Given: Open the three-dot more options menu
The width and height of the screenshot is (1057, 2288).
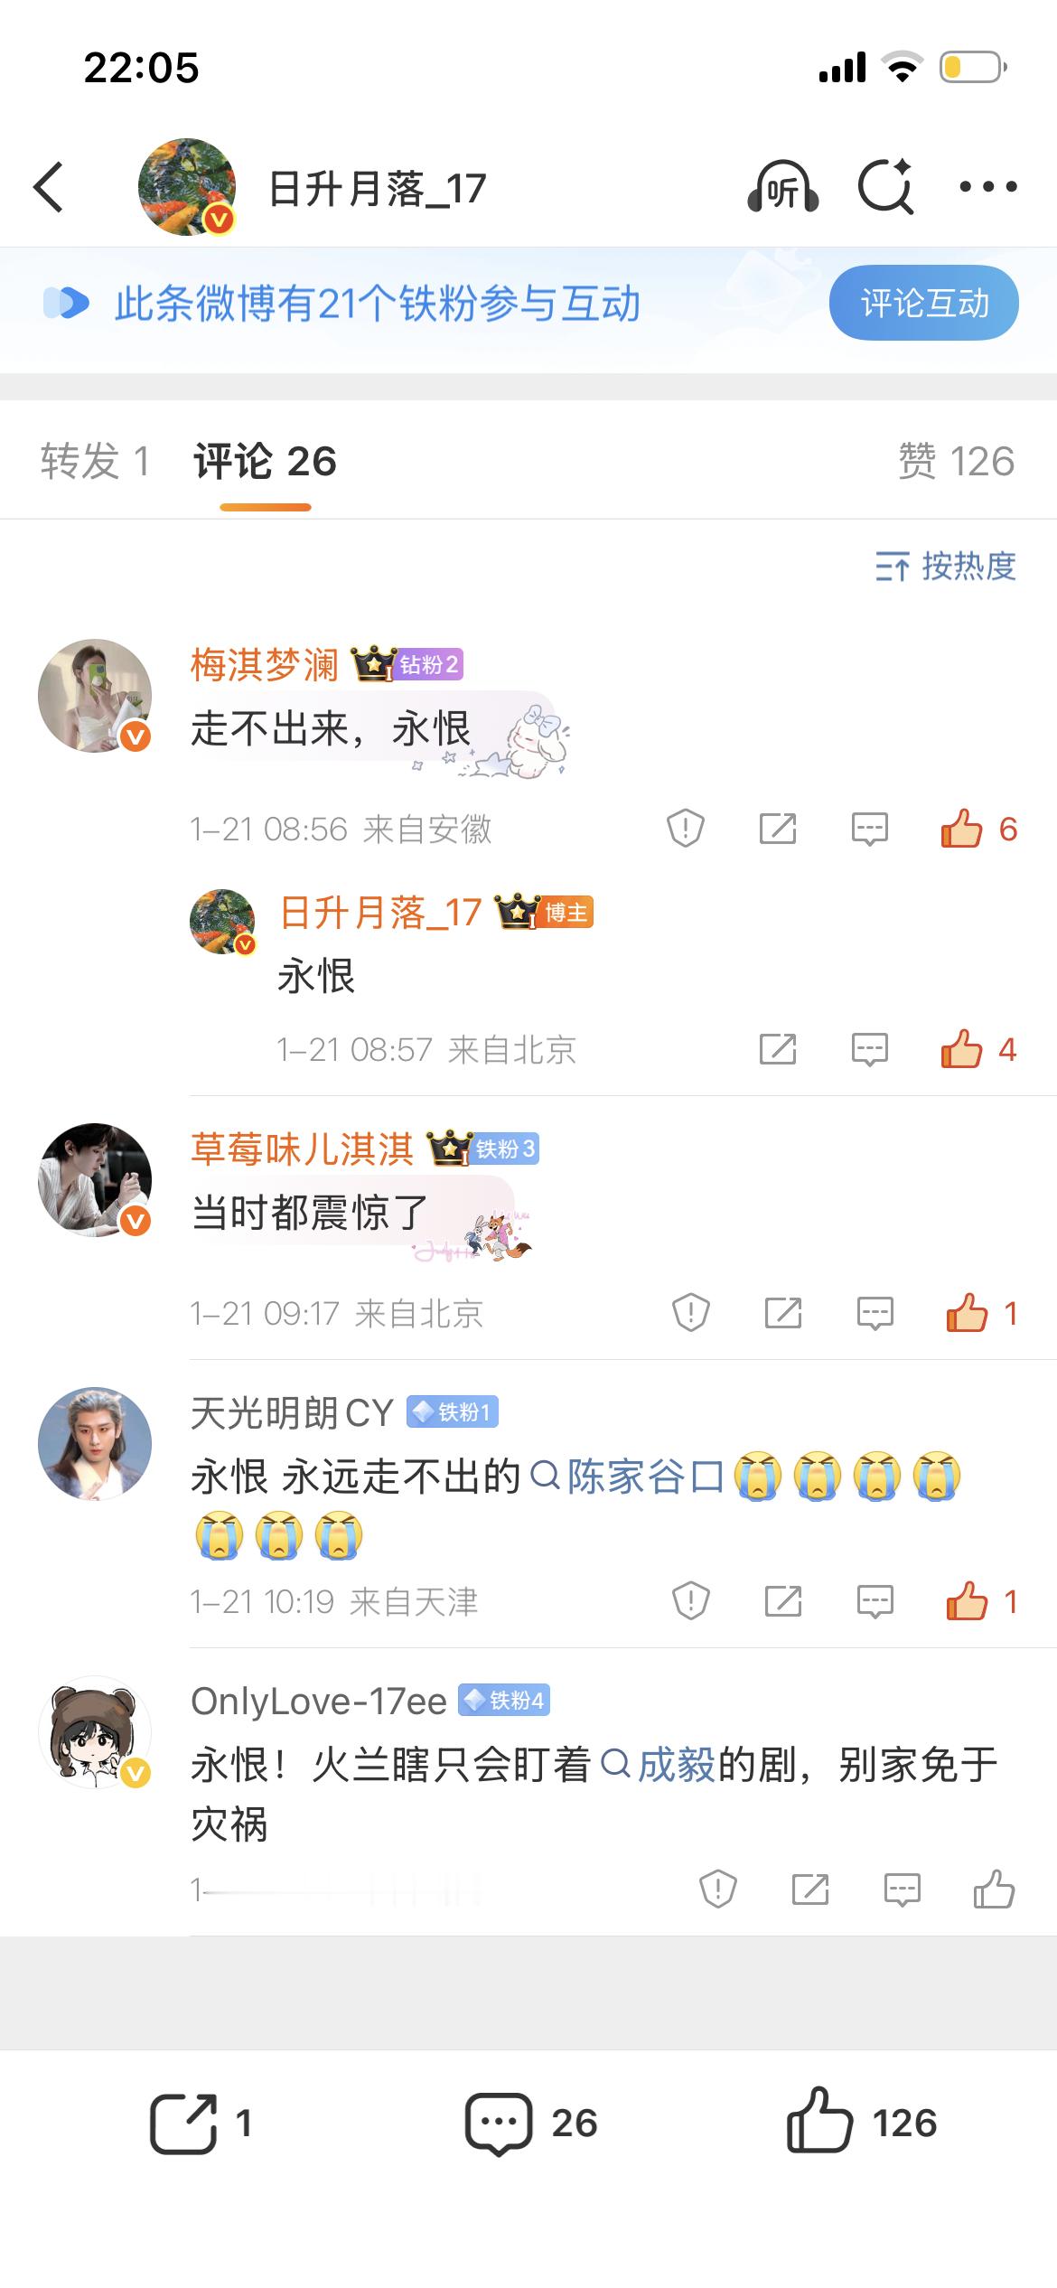Looking at the screenshot, I should point(987,187).
